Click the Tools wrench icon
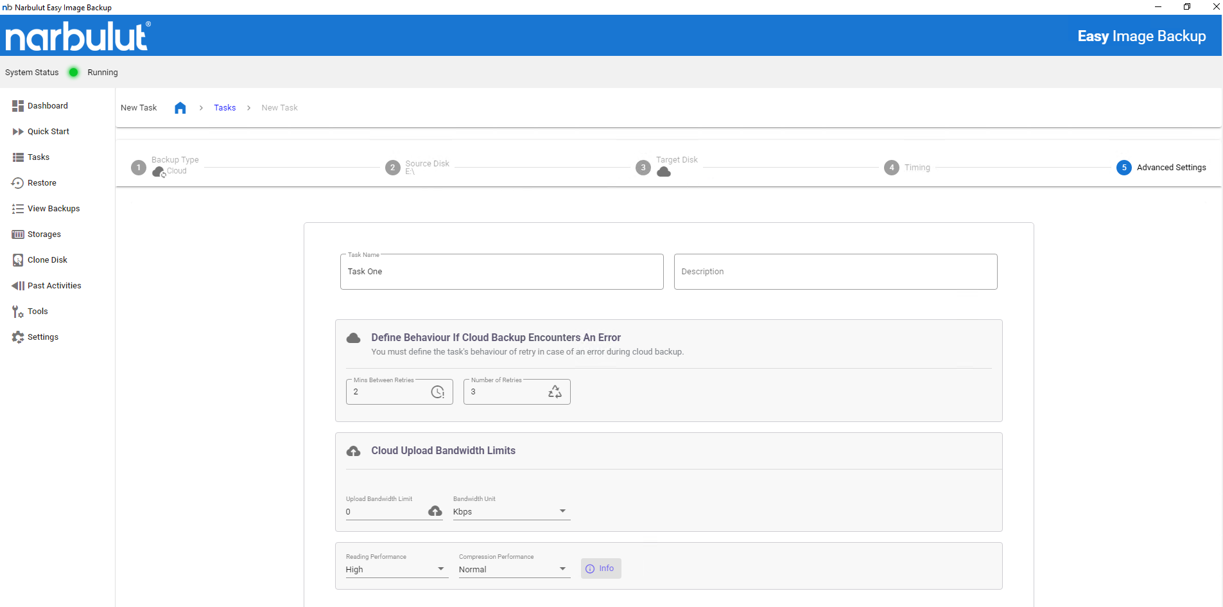 click(18, 312)
